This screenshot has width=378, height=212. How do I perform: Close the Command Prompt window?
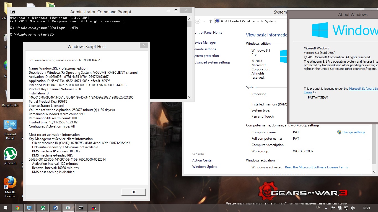coord(186,10)
